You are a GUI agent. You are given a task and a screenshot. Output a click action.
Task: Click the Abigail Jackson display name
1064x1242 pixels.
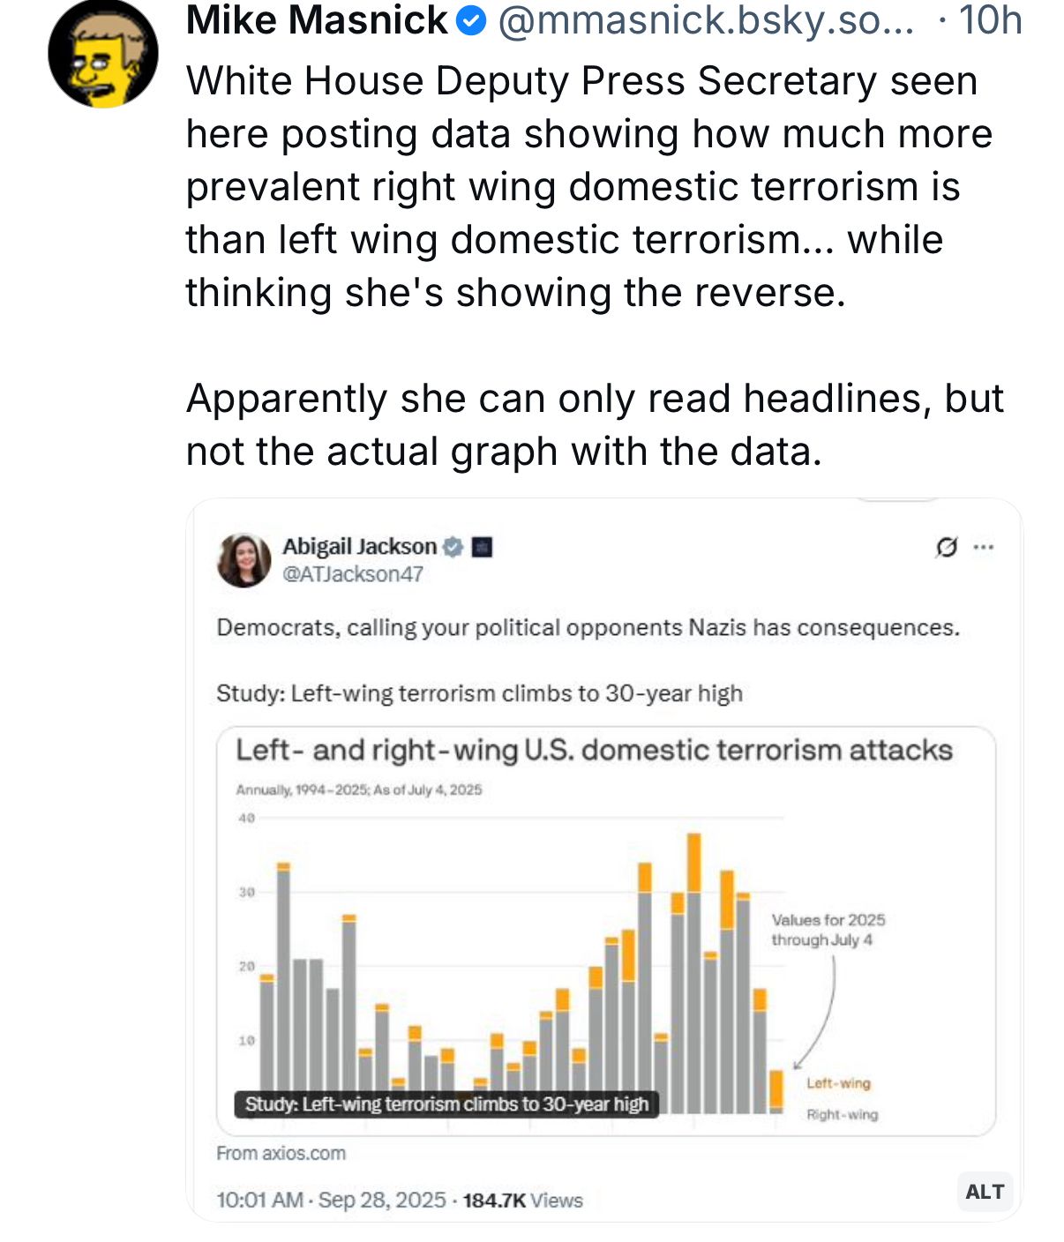tap(359, 547)
